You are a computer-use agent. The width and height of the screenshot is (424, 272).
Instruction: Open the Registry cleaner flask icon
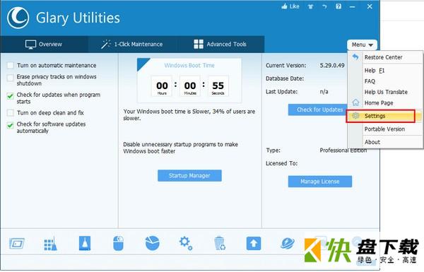pyautogui.click(x=85, y=243)
